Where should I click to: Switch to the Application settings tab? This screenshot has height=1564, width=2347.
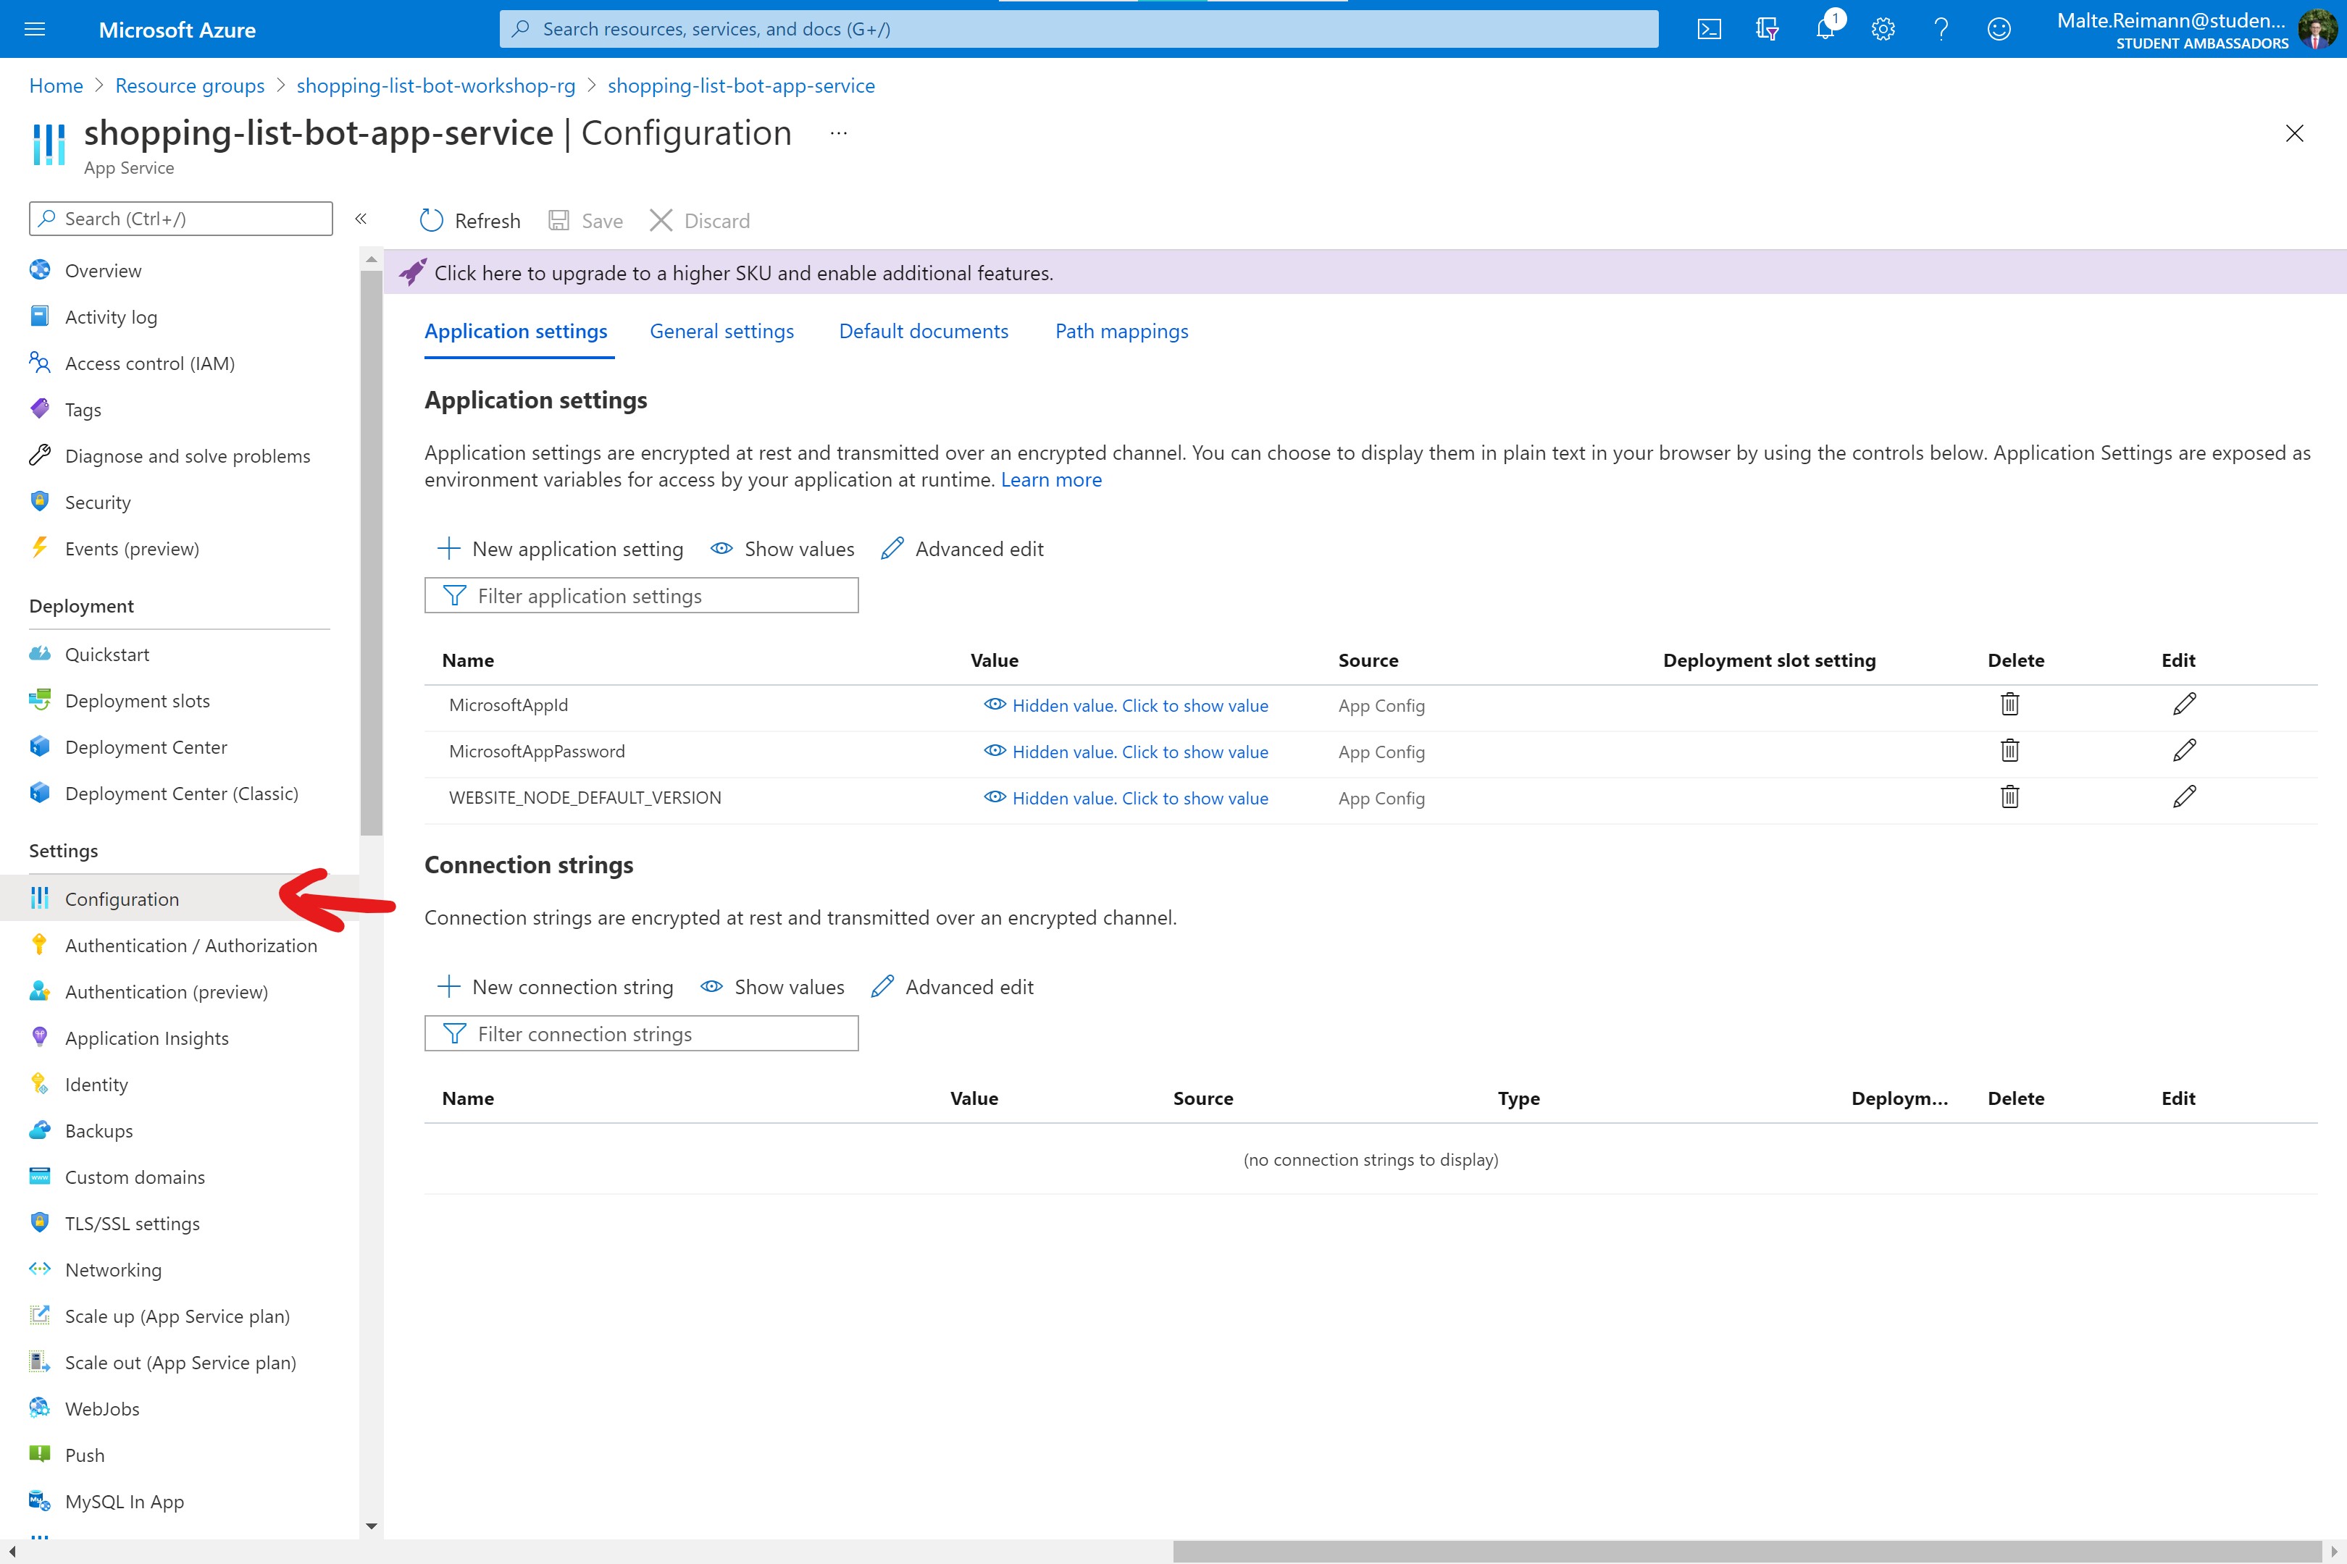(516, 331)
